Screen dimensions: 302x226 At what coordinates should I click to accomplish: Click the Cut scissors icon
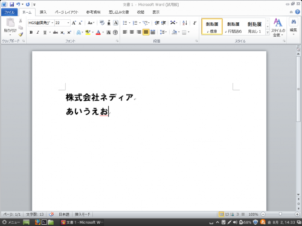click(21, 20)
